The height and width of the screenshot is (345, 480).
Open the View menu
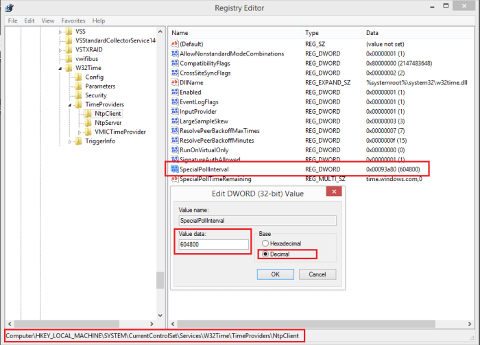pyautogui.click(x=48, y=21)
